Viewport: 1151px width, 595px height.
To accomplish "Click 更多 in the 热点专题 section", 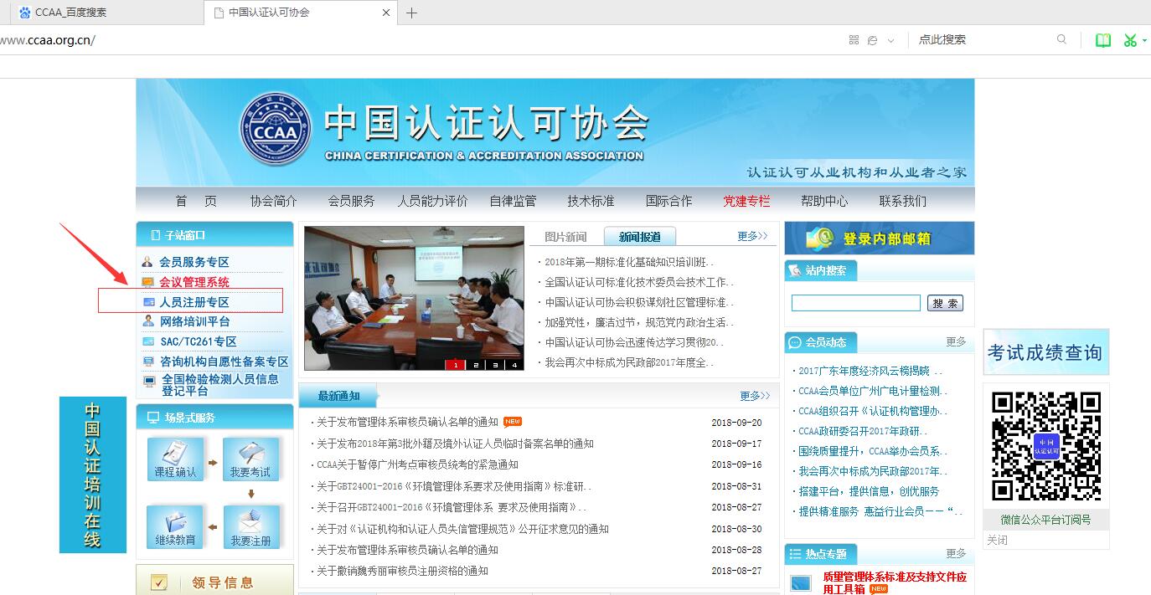I will coord(956,553).
